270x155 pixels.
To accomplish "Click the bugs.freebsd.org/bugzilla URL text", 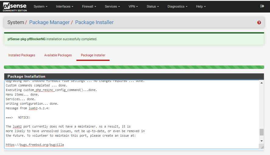I will pyautogui.click(x=35, y=145).
